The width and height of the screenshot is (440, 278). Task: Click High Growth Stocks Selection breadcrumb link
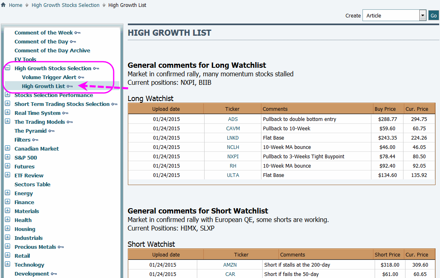click(65, 5)
